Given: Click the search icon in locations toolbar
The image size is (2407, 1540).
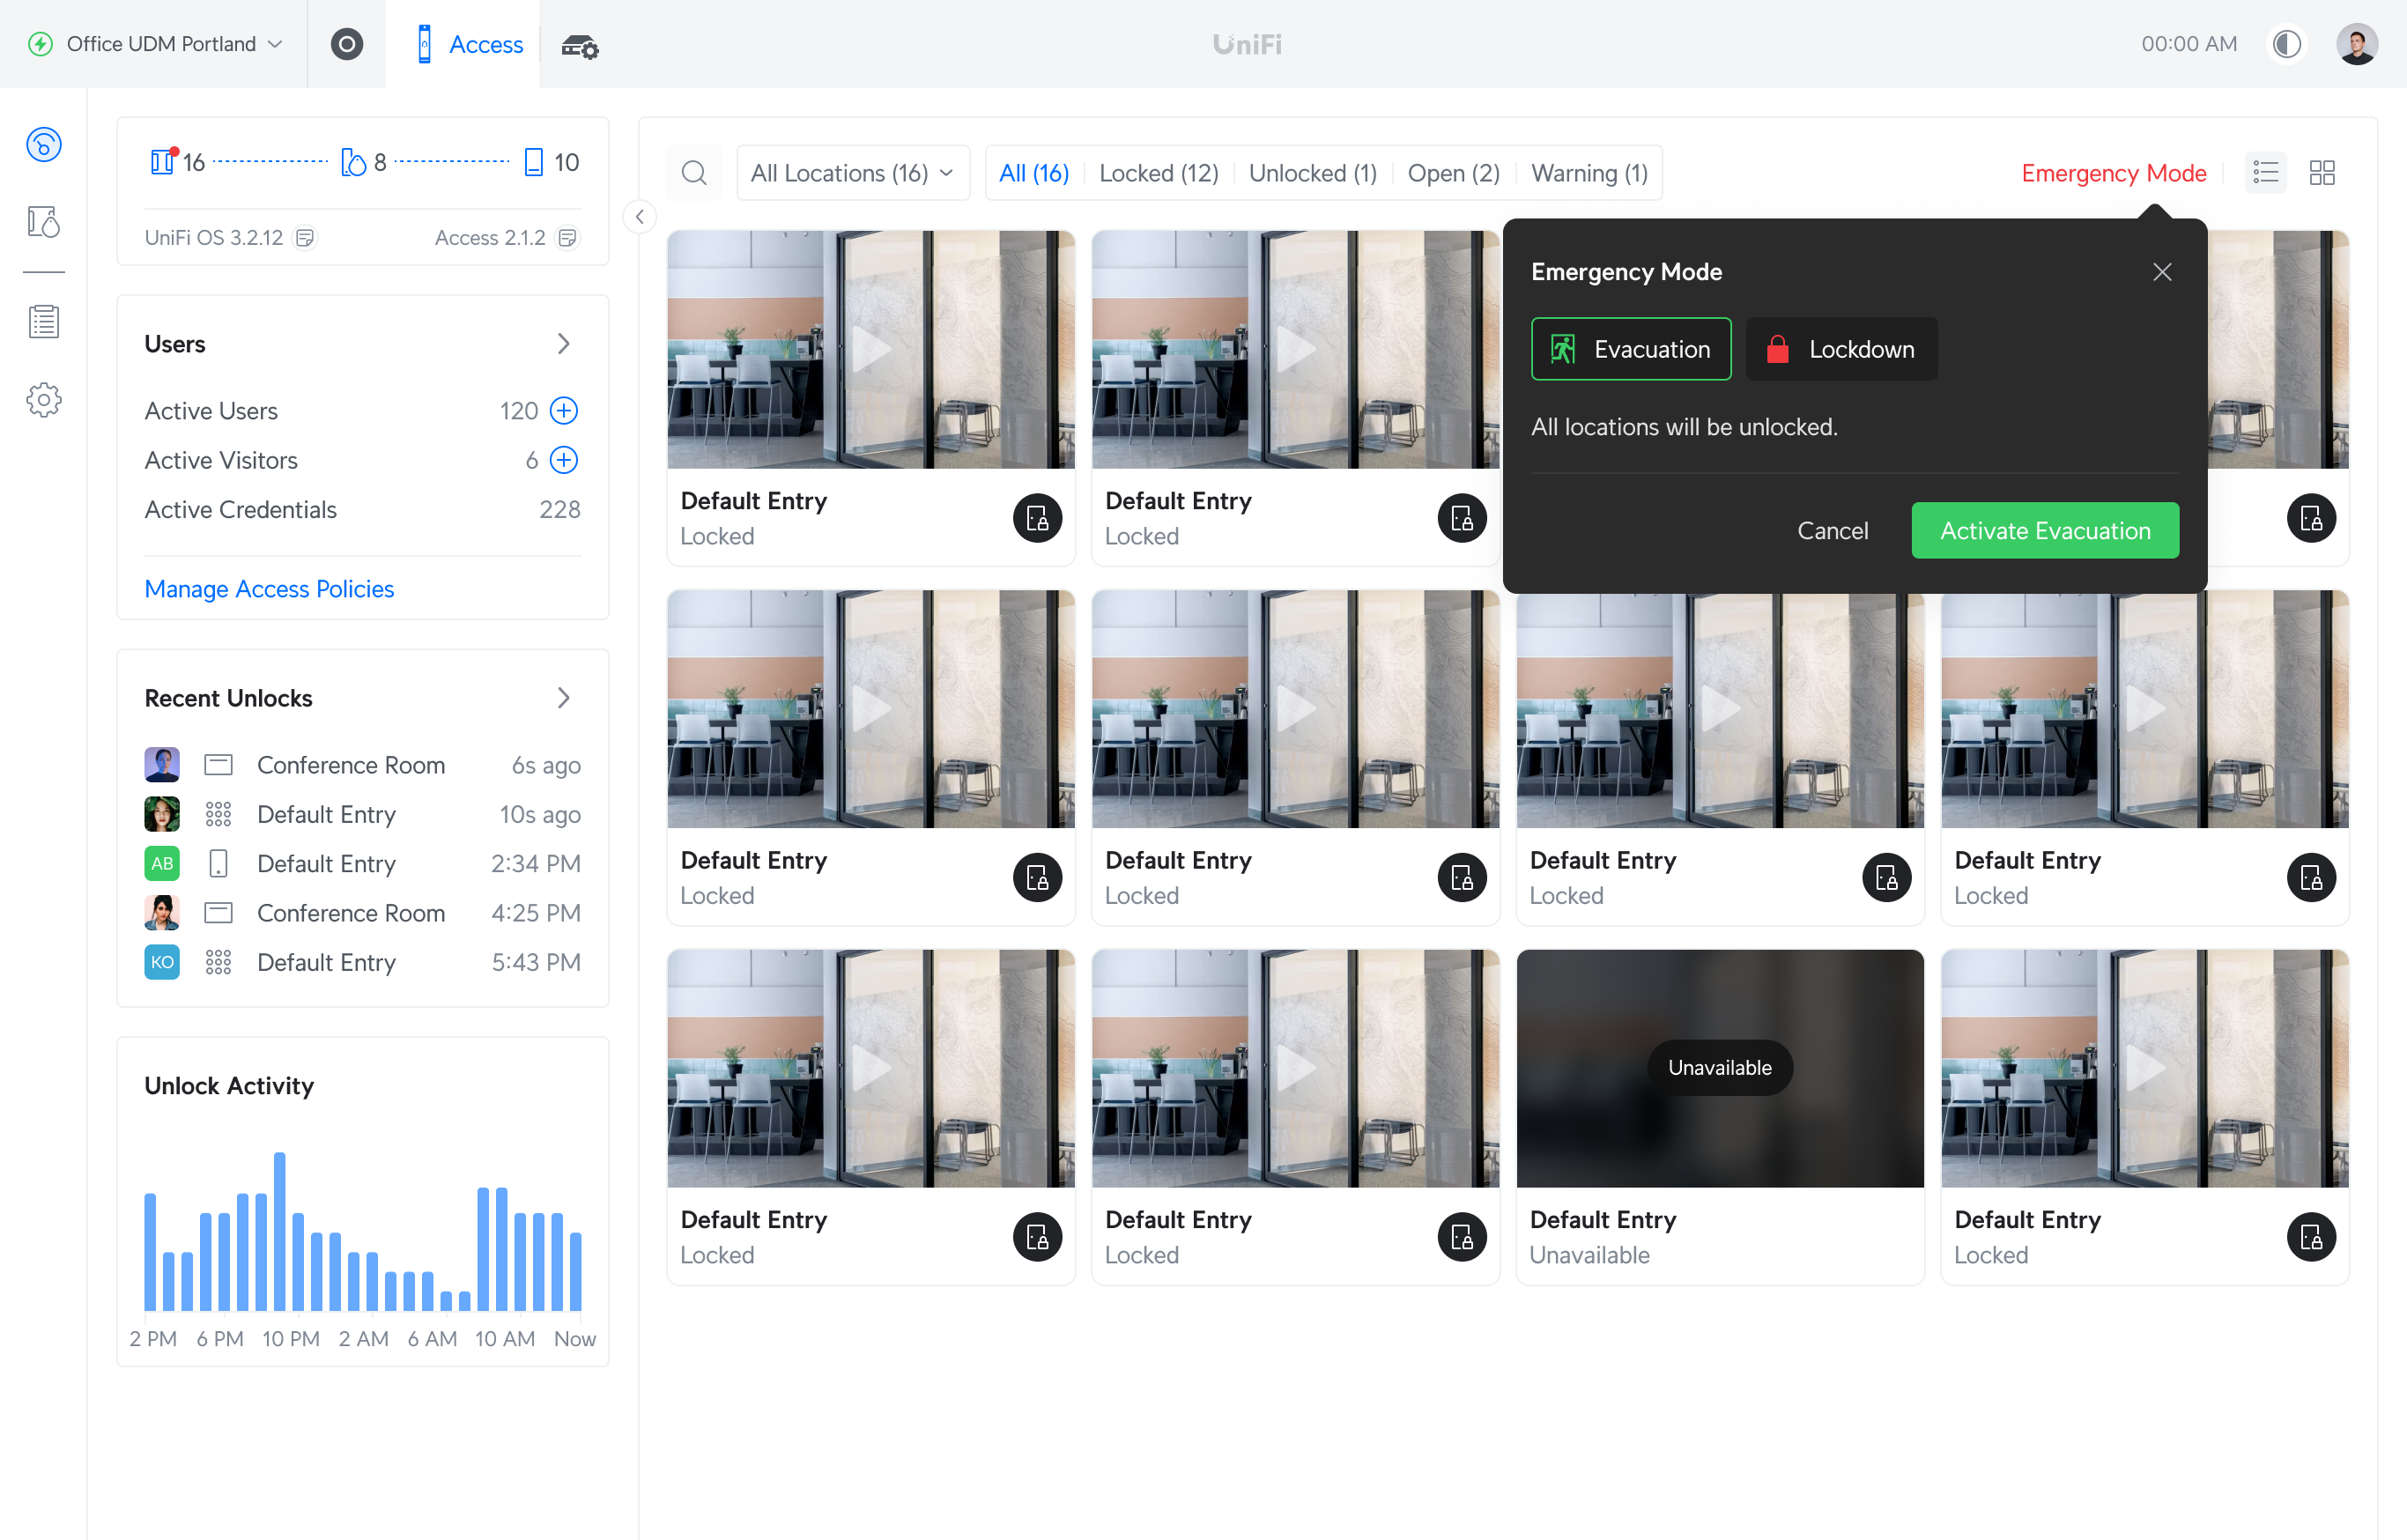Looking at the screenshot, I should [x=694, y=173].
